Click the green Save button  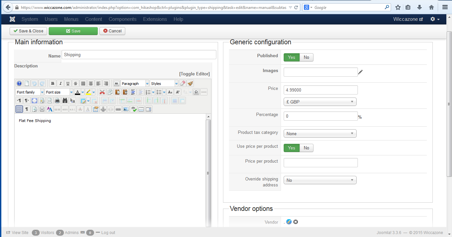73,31
